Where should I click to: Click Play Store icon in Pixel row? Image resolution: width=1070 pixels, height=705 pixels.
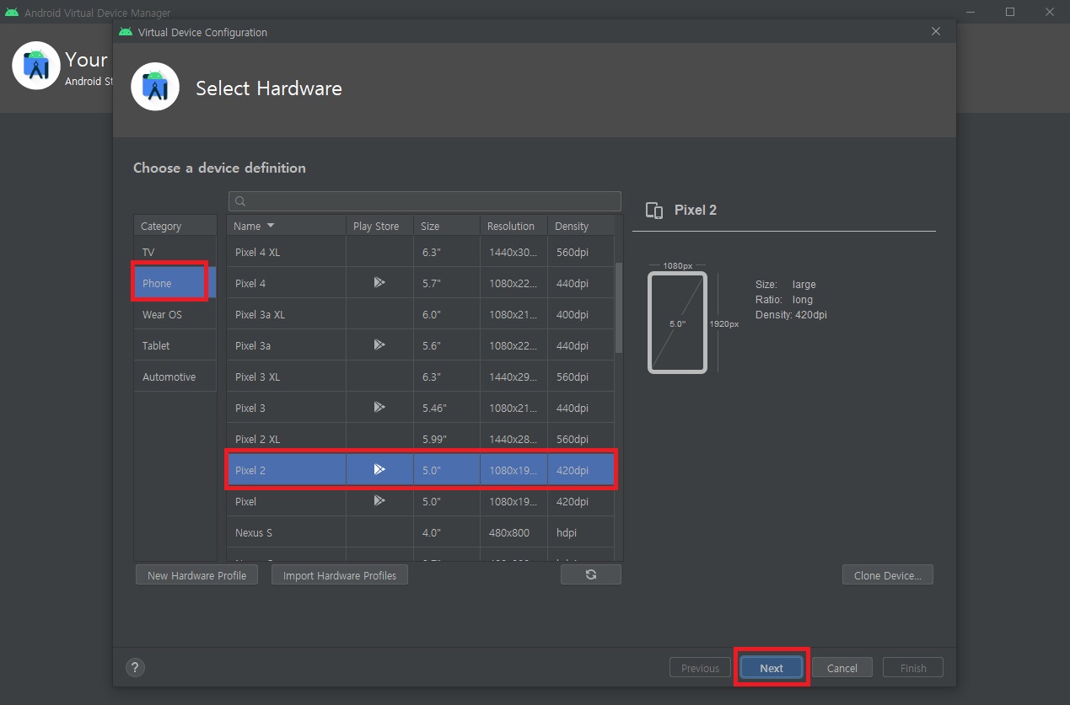pyautogui.click(x=379, y=501)
